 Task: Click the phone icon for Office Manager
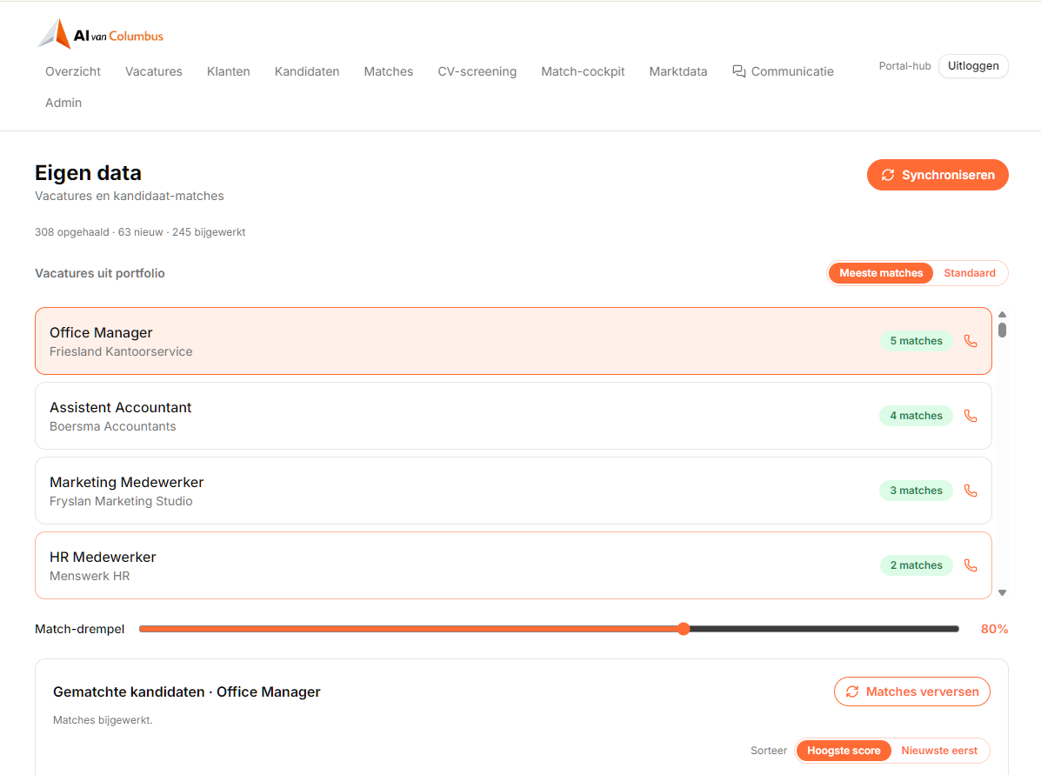click(x=971, y=341)
